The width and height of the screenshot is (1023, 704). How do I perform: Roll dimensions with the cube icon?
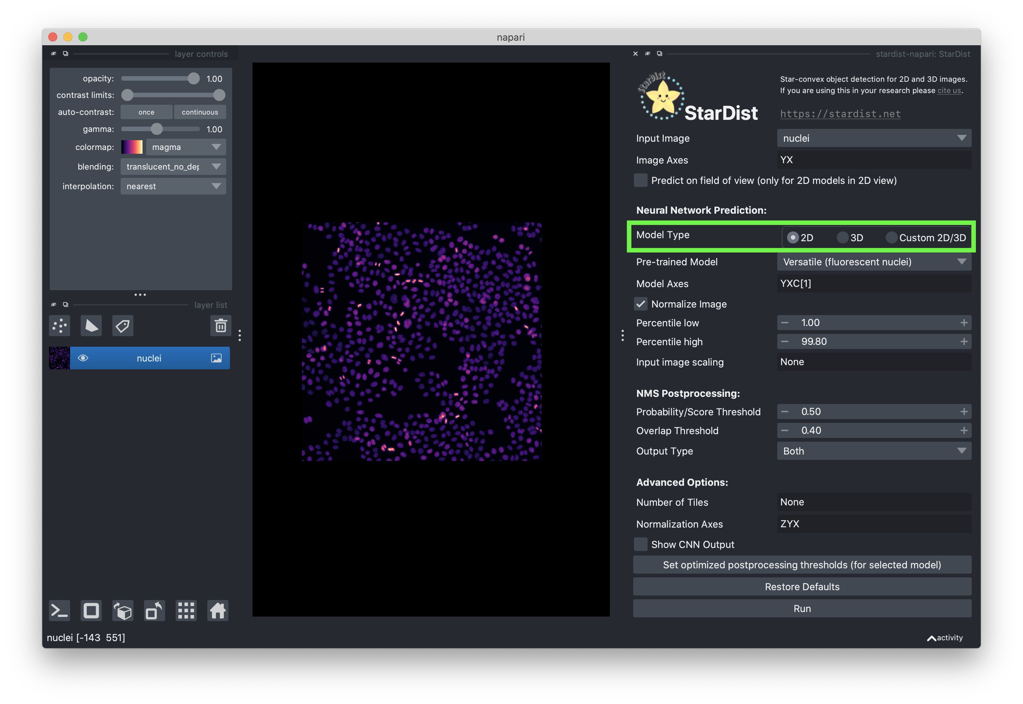point(122,611)
